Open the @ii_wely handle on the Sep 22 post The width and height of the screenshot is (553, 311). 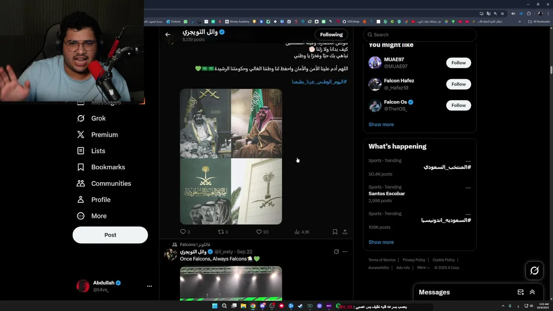[x=224, y=252]
